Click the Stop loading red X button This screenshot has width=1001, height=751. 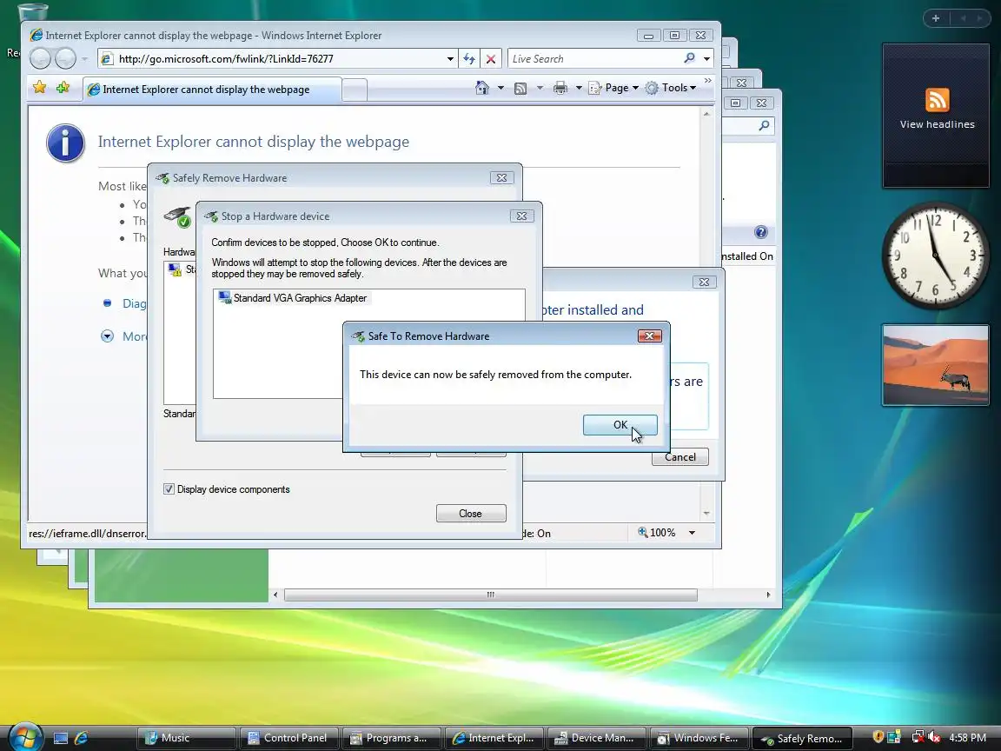tap(491, 59)
